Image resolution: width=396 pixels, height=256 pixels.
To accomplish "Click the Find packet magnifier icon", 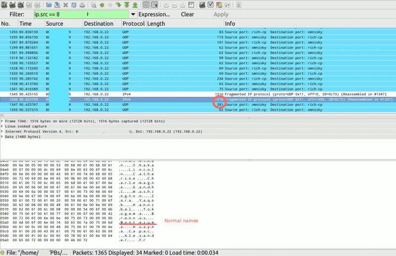I will [x=93, y=4].
